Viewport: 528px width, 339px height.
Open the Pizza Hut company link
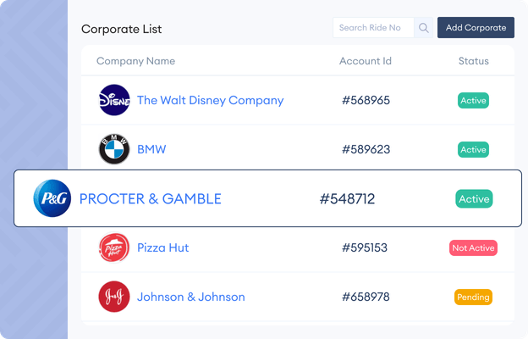163,247
